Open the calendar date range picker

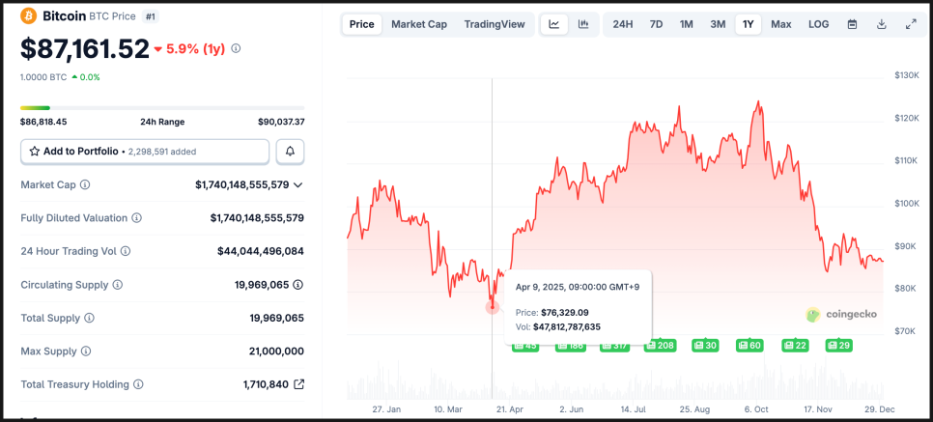(x=852, y=24)
